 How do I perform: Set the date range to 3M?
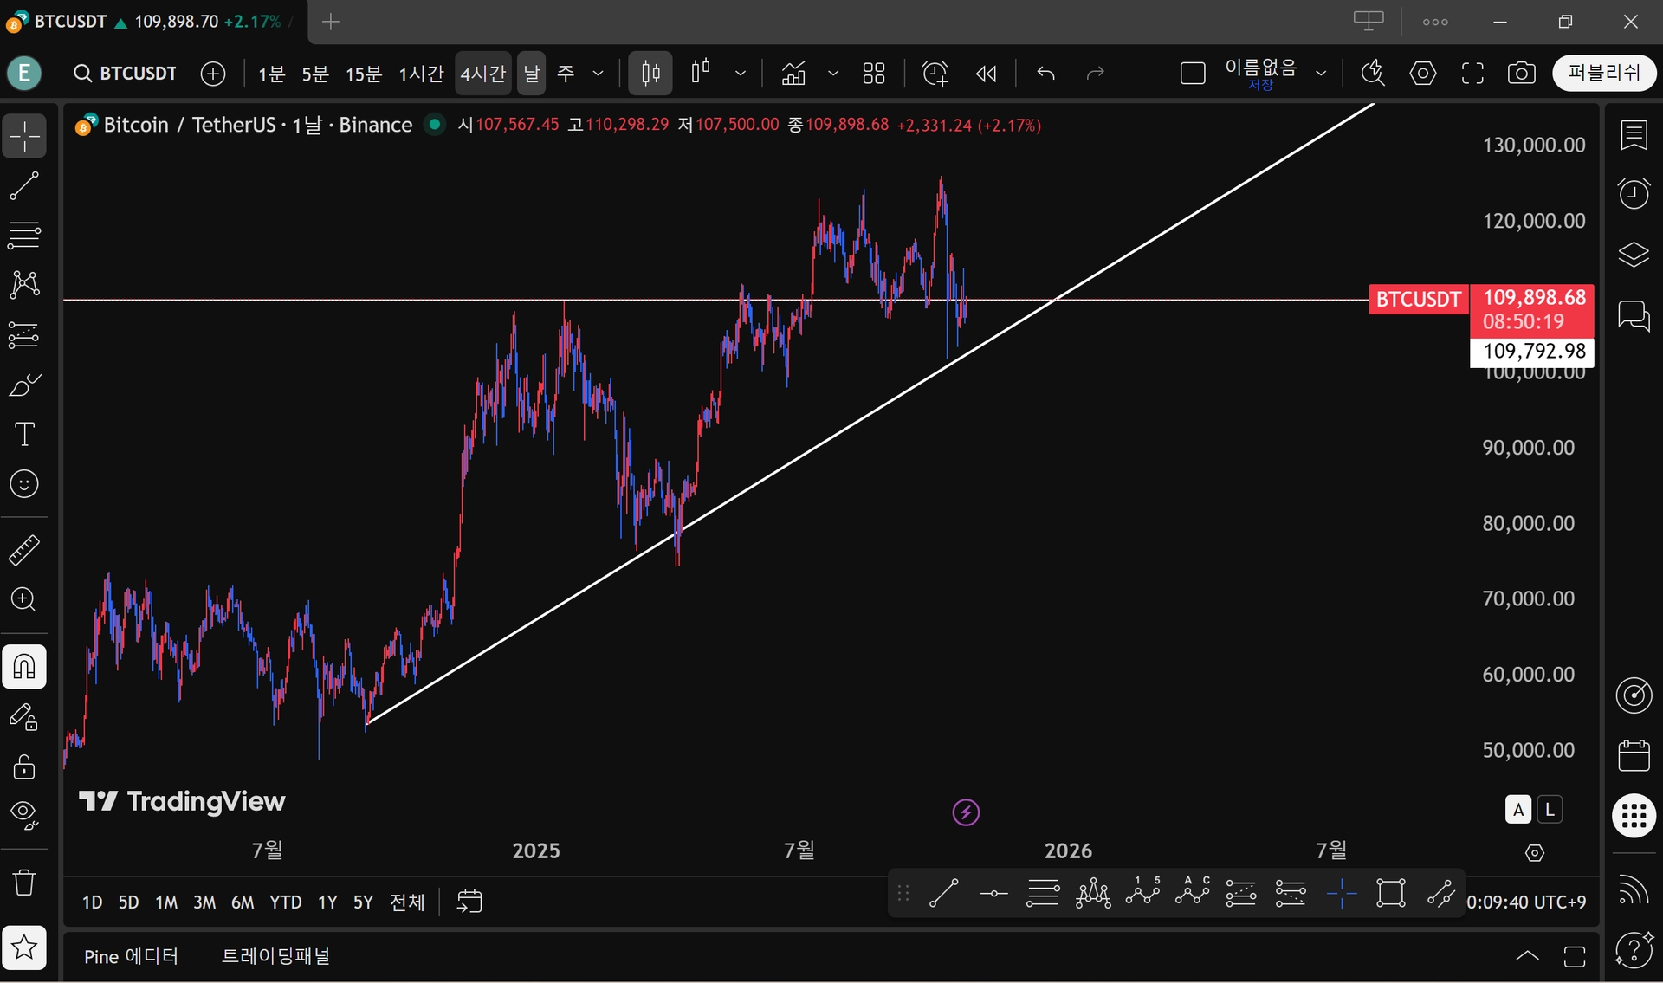pyautogui.click(x=204, y=902)
